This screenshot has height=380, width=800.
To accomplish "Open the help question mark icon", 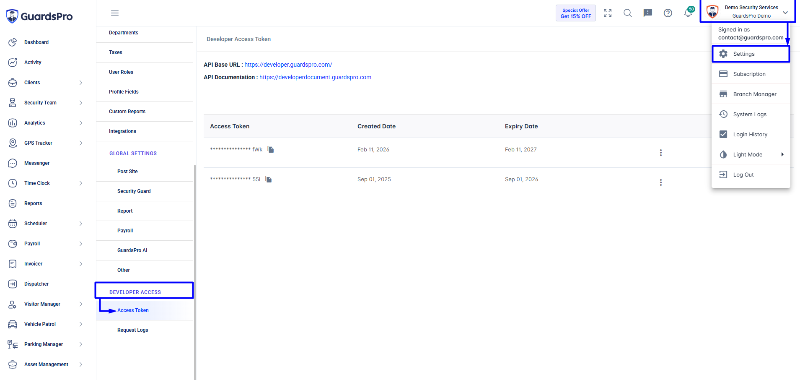I will [x=668, y=13].
